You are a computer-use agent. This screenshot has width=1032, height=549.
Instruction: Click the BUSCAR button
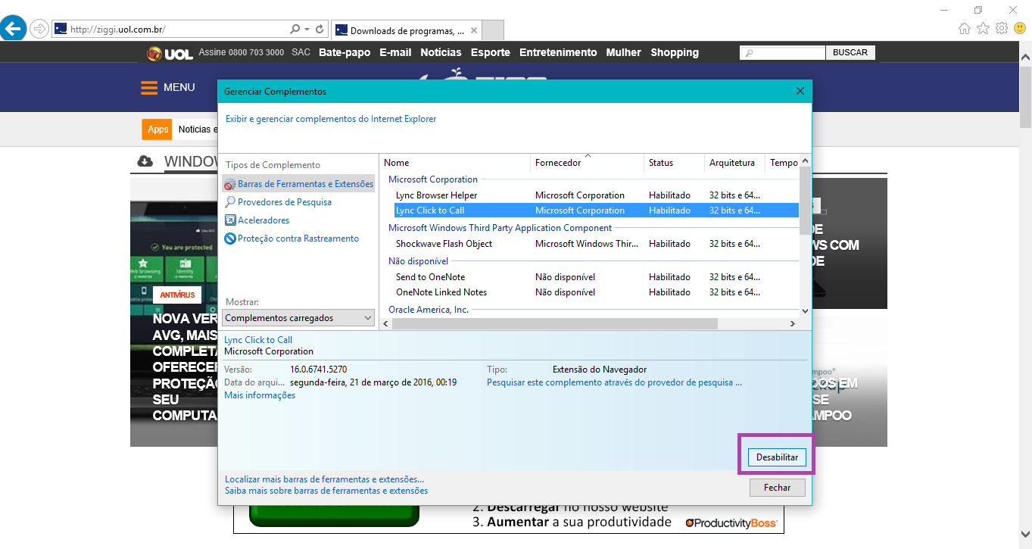pos(850,53)
